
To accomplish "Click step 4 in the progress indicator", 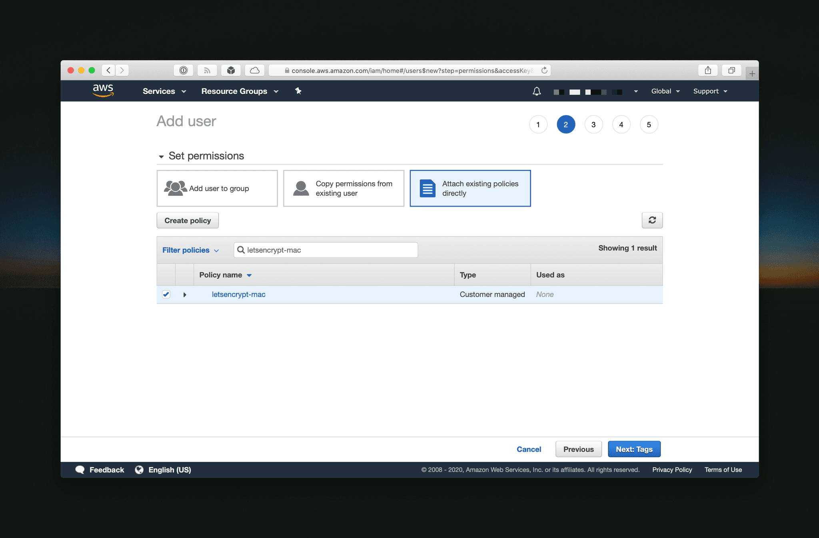I will tap(621, 124).
